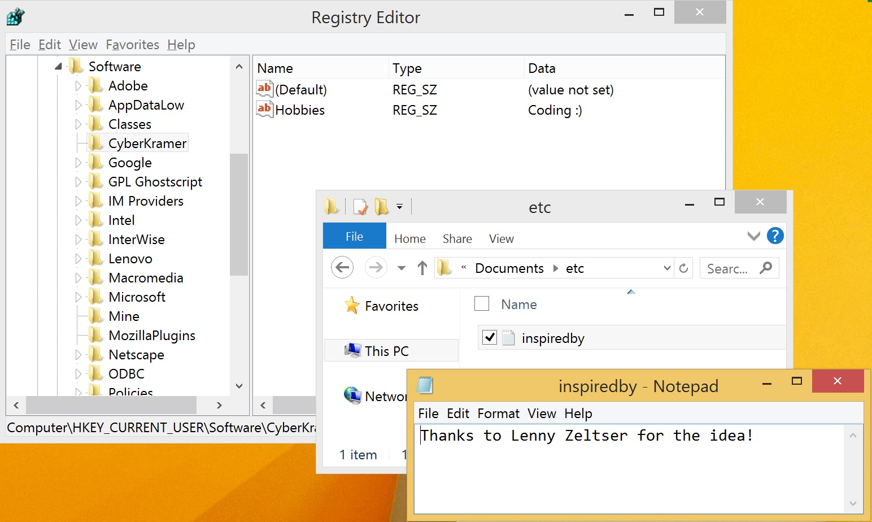Click the Explorer forward arrow
The width and height of the screenshot is (872, 522).
(x=376, y=267)
